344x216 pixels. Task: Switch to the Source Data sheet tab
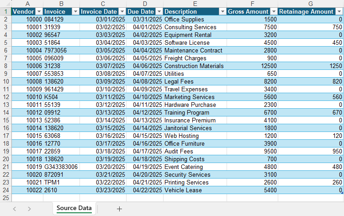coord(74,208)
